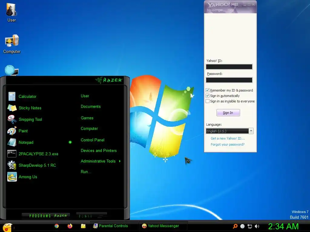Image resolution: width=310 pixels, height=232 pixels.
Task: Click the start button smiley icon
Action: click(8, 227)
